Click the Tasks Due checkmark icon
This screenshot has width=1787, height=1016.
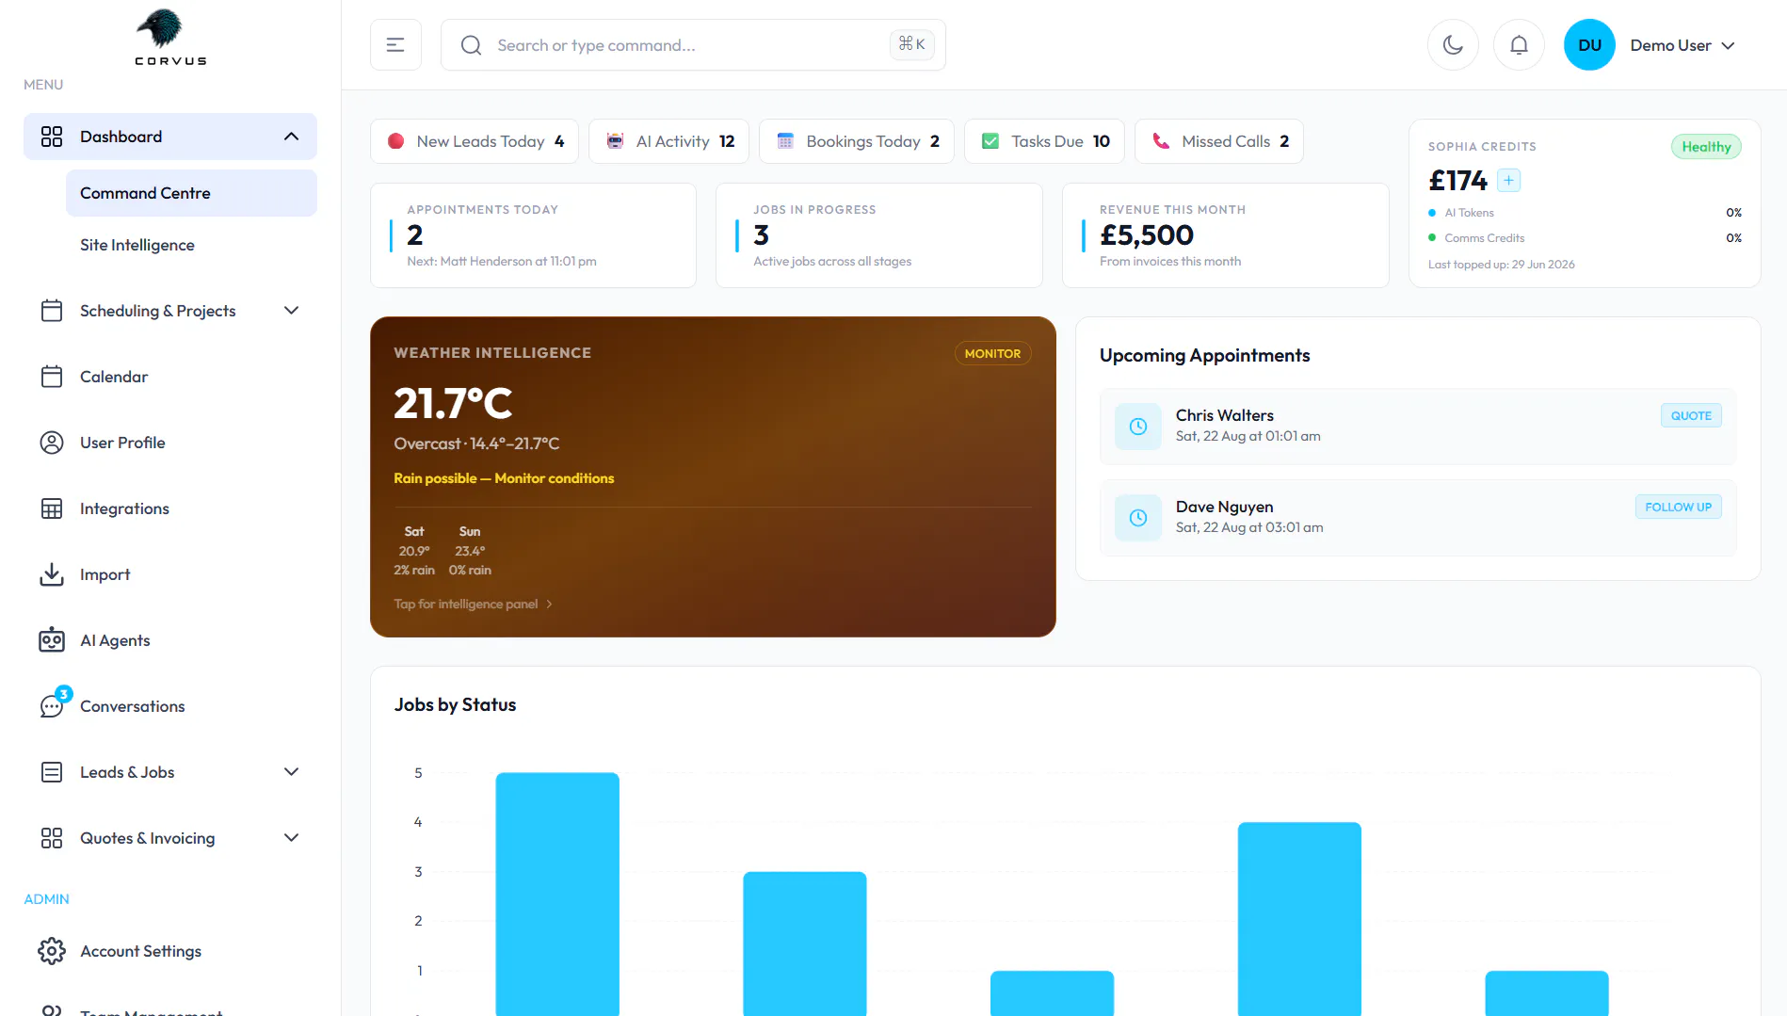click(990, 141)
